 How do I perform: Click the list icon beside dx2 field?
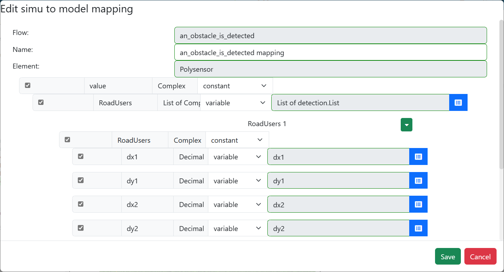point(418,204)
